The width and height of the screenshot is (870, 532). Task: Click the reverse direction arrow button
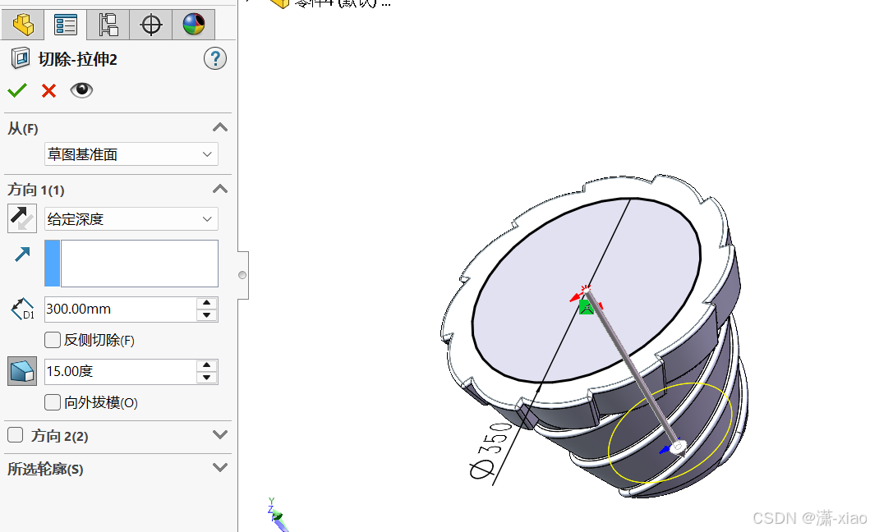click(x=22, y=218)
